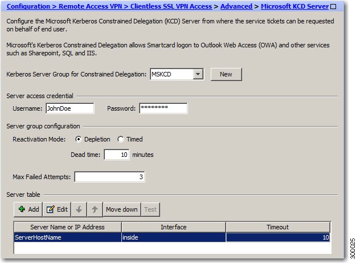Click the Username input field
356x263 pixels.
coord(69,108)
